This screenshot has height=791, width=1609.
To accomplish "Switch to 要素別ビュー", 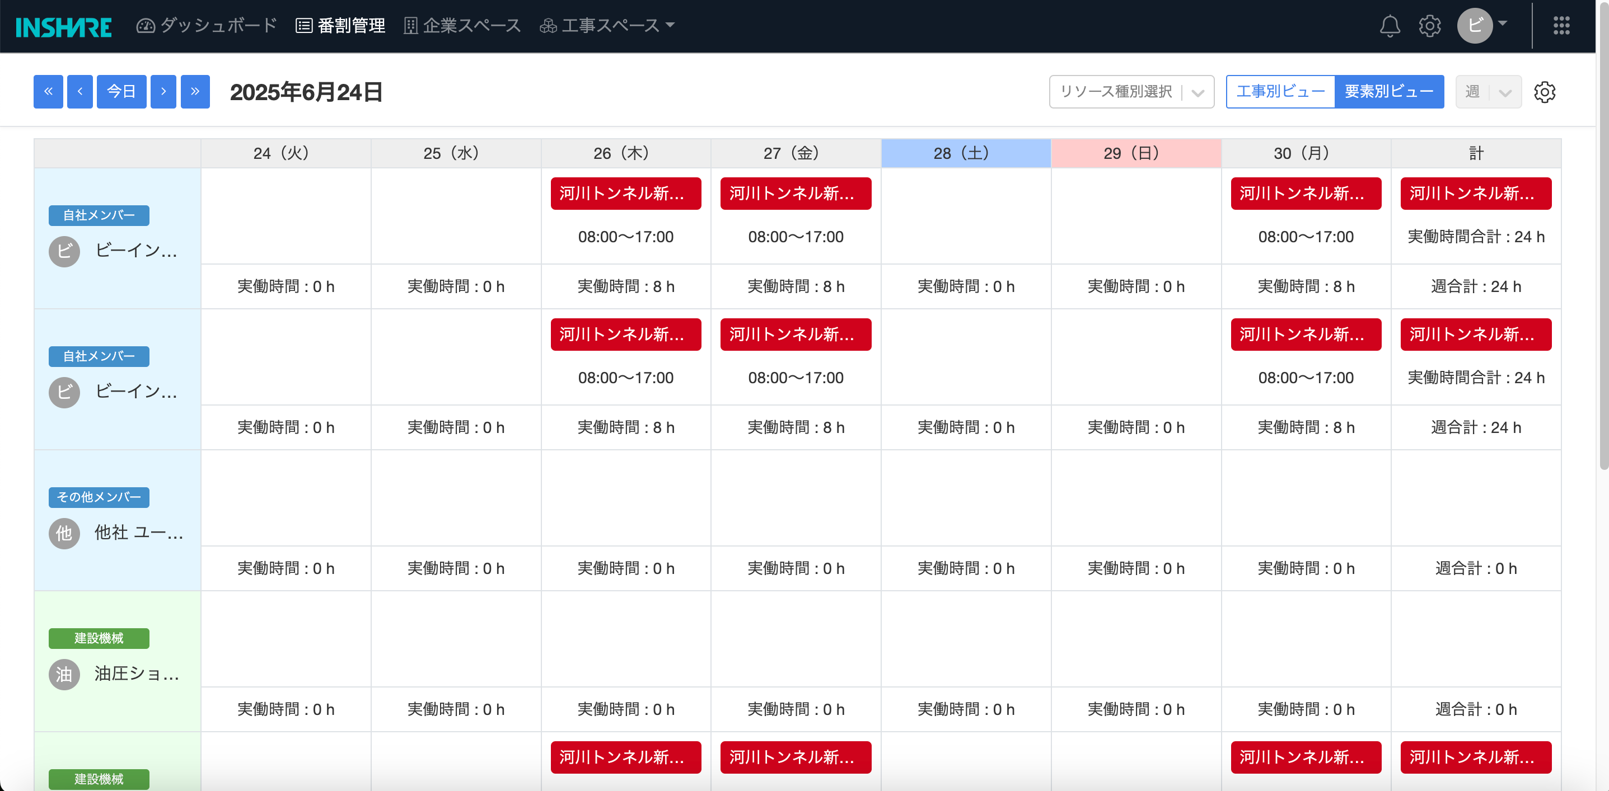I will click(1389, 92).
